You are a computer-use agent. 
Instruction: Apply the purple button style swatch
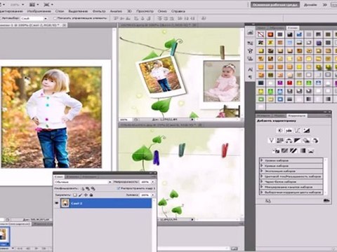pos(280,83)
